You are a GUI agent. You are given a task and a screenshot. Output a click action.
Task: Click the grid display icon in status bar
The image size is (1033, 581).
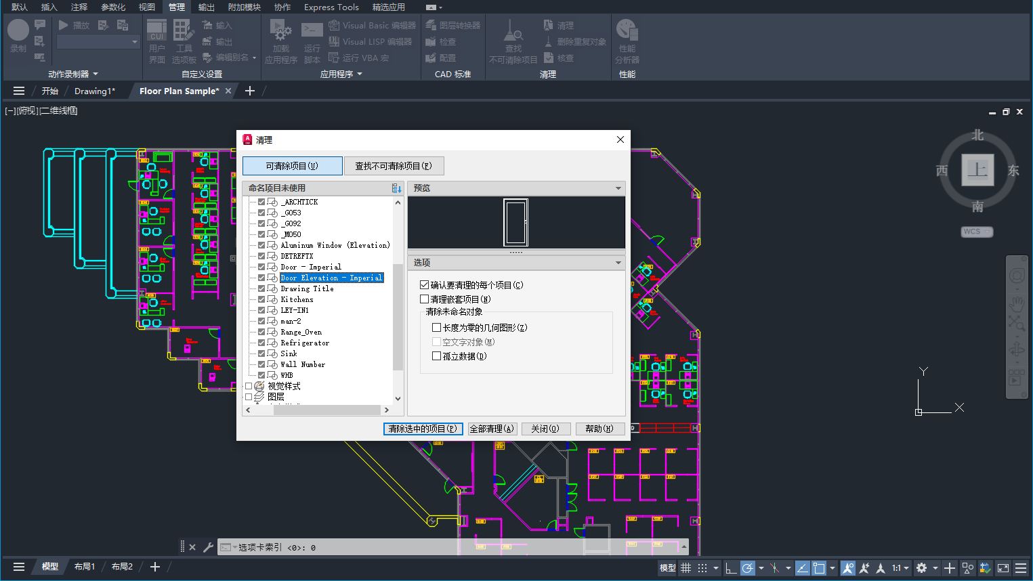point(686,568)
